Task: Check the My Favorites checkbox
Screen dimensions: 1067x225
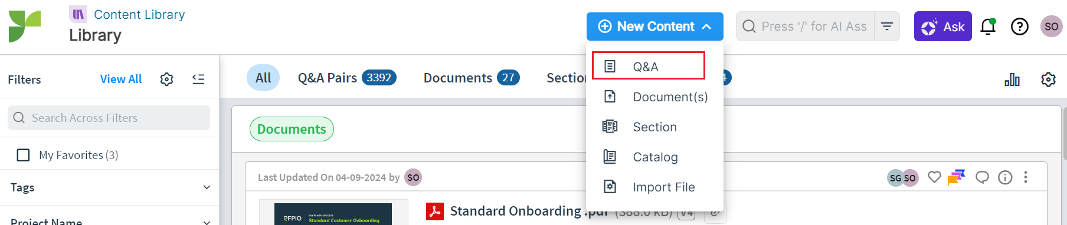Action: pos(24,155)
